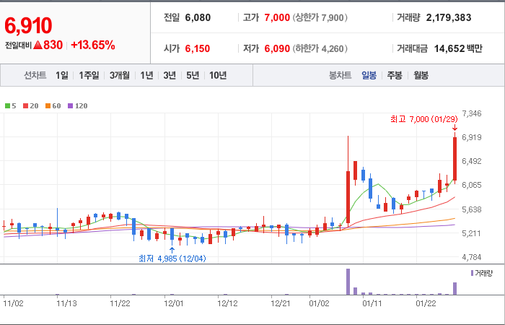This screenshot has width=505, height=325.
Task: Click the 거래대금 value 14,652 백만
Action: click(458, 48)
